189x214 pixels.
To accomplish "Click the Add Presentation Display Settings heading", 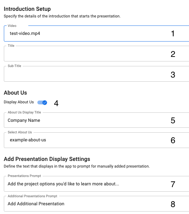I will point(47,159).
